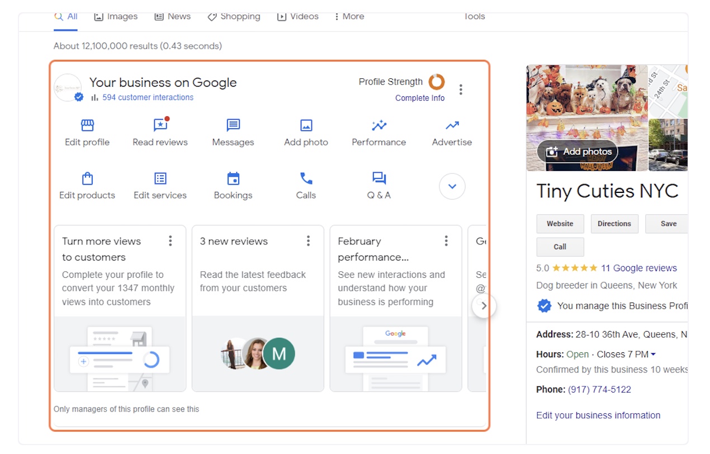Image resolution: width=710 pixels, height=454 pixels.
Task: Click verified badge beside You manage text
Action: (544, 306)
